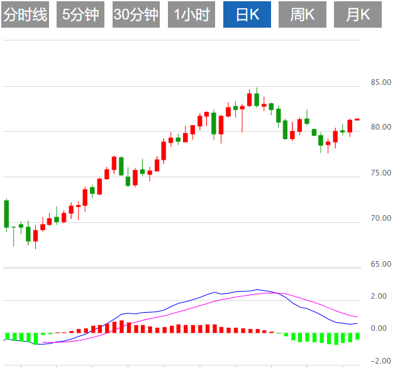Click the 75.00 price axis label
Screen dimensions: 400x368
381,173
